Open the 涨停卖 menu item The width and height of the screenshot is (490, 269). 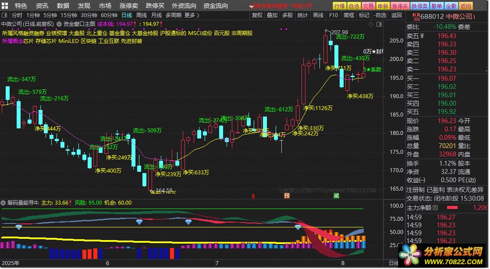click(129, 6)
